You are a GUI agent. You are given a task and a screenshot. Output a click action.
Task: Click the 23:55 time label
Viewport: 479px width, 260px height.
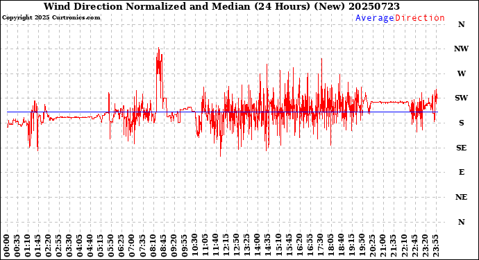point(435,245)
